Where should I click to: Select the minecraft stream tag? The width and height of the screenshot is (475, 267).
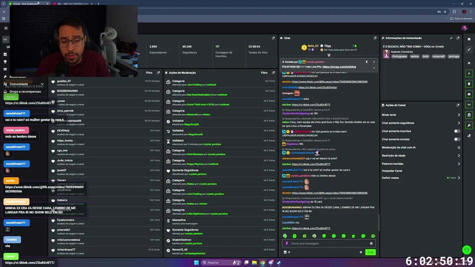[x=438, y=56]
